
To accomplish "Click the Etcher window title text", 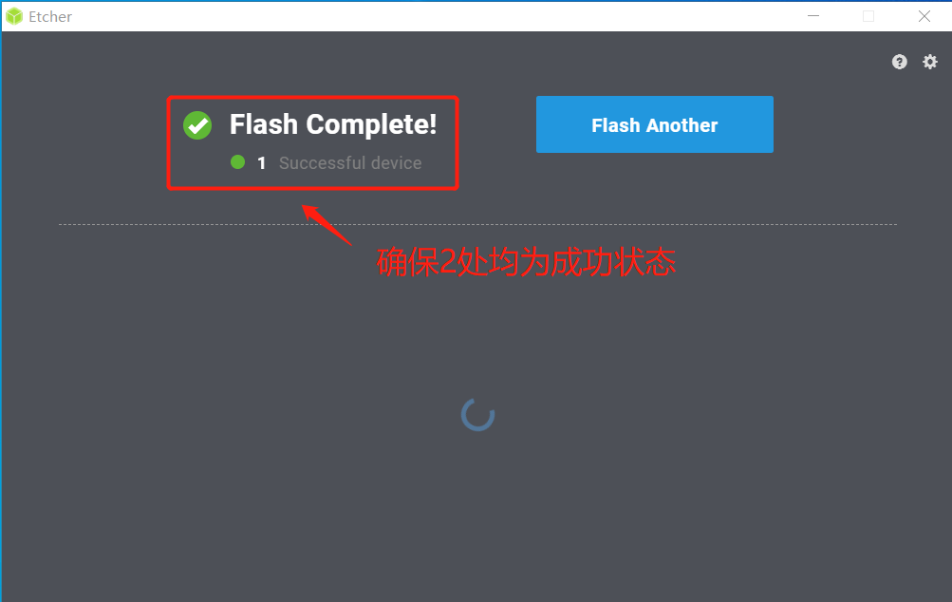I will 50,17.
